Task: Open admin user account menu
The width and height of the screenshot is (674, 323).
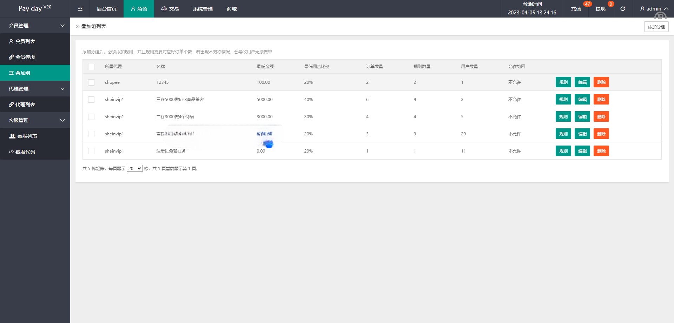Action: [654, 9]
